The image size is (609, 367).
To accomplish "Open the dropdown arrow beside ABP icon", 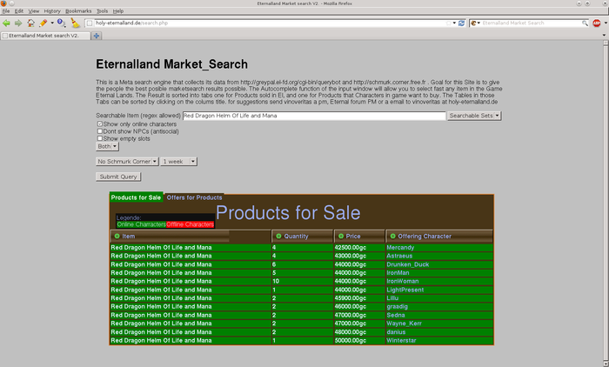I will click(606, 23).
